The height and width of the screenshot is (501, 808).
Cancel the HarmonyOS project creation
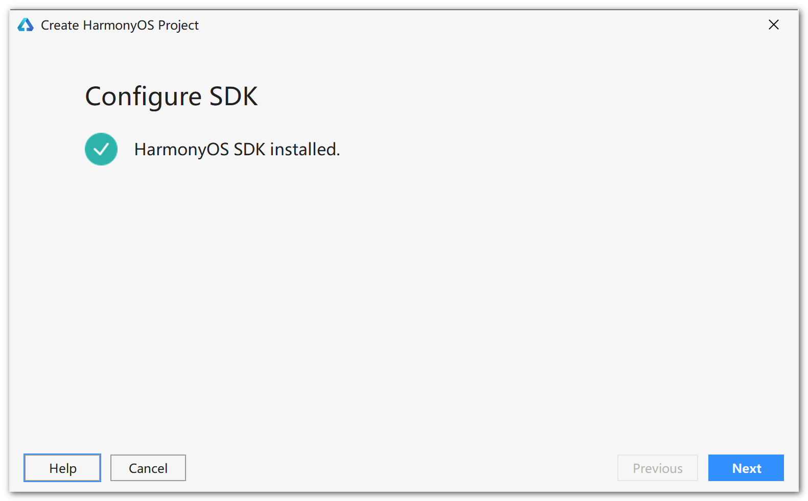tap(148, 467)
